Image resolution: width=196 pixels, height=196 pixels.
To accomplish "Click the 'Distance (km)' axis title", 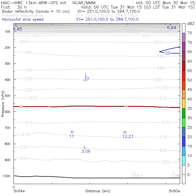I will tap(98, 191).
